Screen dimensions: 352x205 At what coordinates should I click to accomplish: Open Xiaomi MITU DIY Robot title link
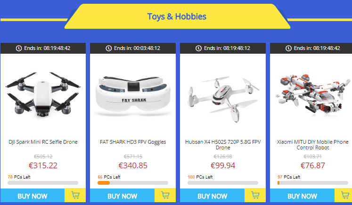pos(313,145)
